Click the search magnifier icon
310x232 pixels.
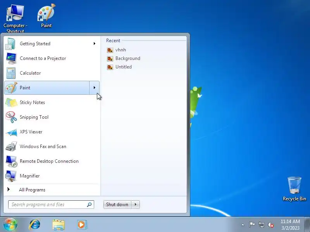pos(90,205)
